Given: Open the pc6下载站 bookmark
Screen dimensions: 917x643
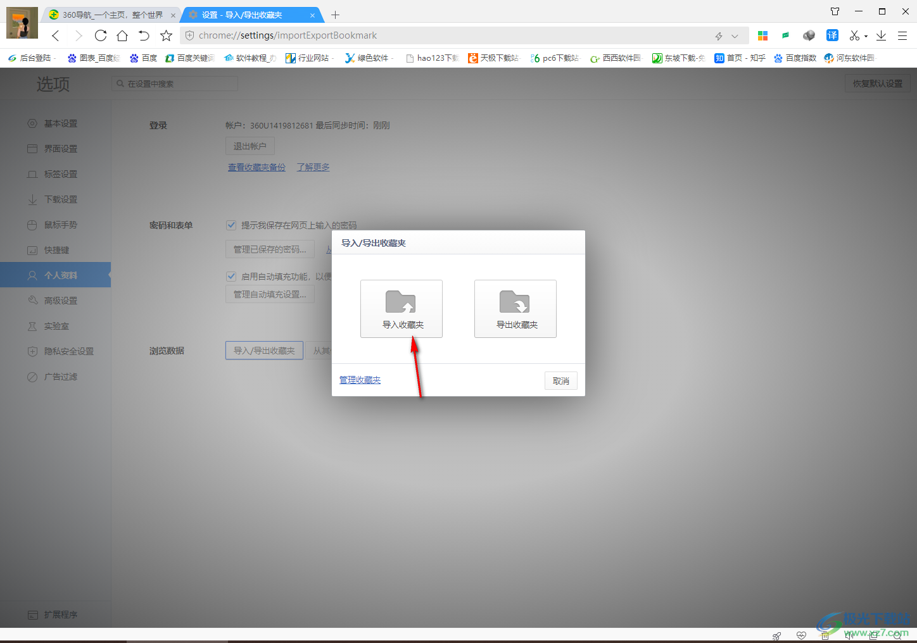Looking at the screenshot, I should pos(555,58).
